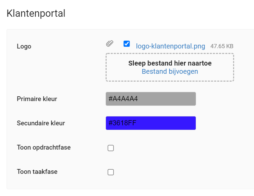254x196 pixels.
Task: Place cursor in #A4A4A4 hex value
Action: [123, 99]
